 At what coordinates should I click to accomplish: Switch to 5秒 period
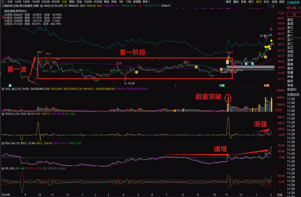pos(121,2)
